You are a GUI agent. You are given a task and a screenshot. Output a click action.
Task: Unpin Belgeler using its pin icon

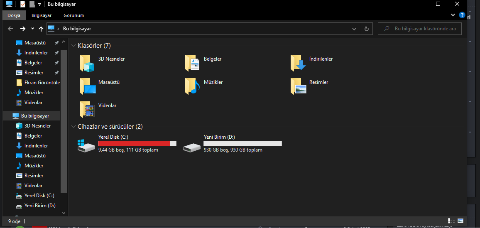point(56,63)
